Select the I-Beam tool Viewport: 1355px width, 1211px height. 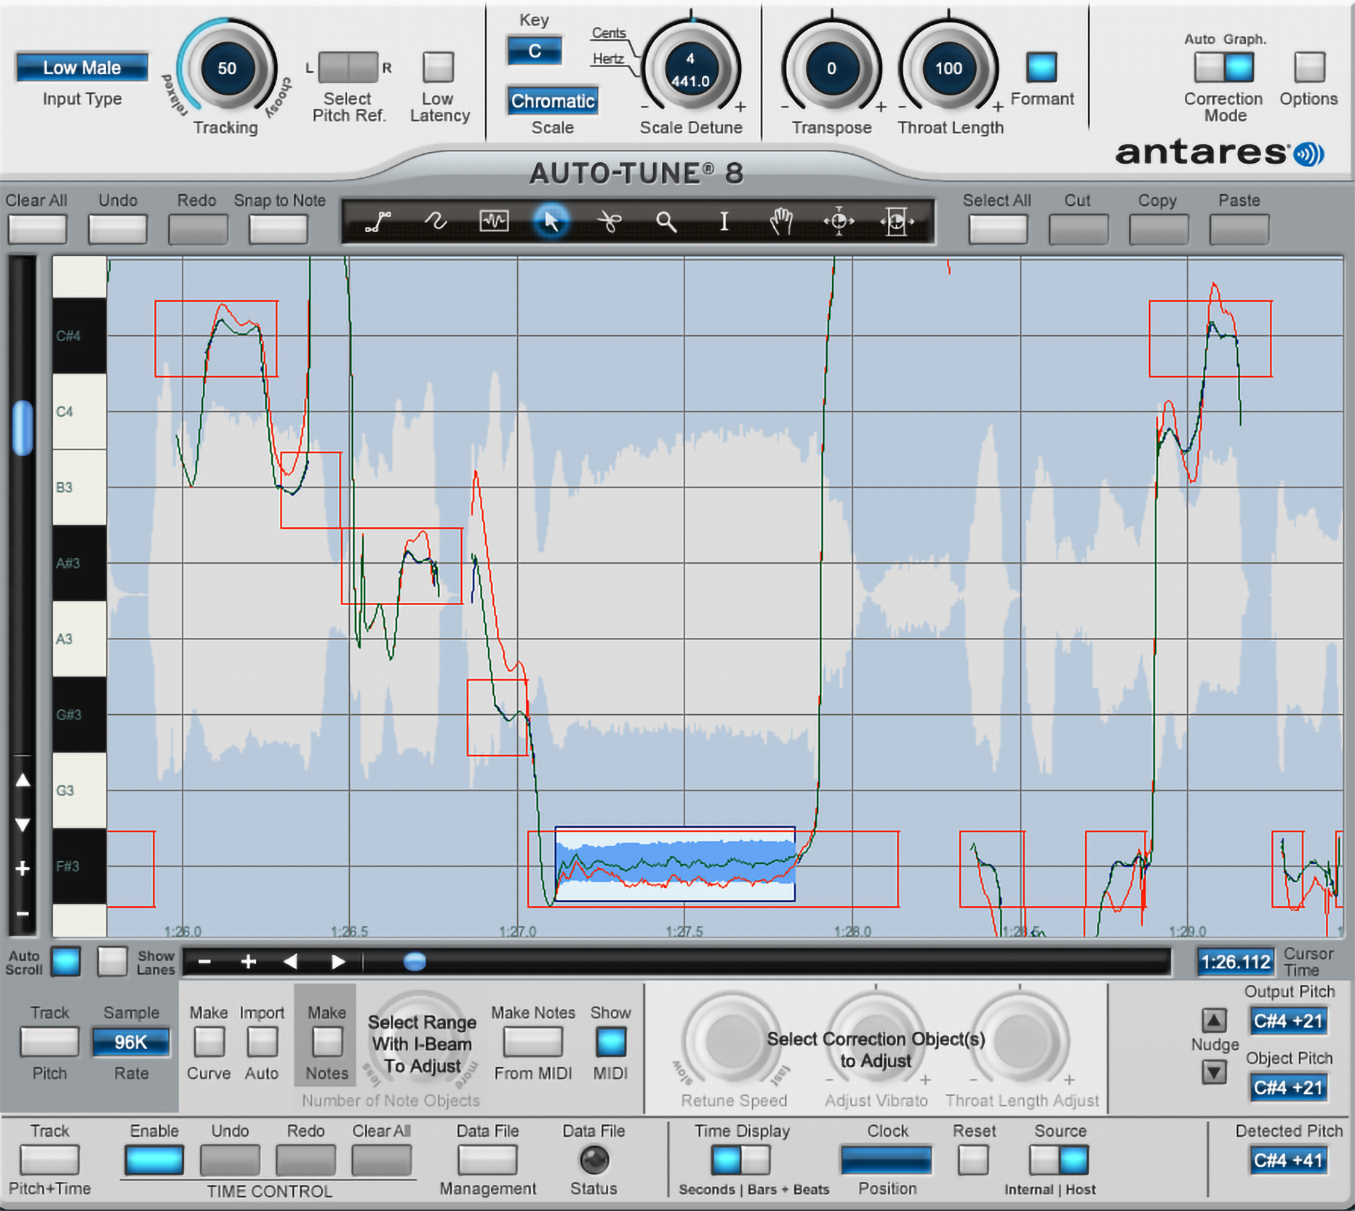pos(724,221)
